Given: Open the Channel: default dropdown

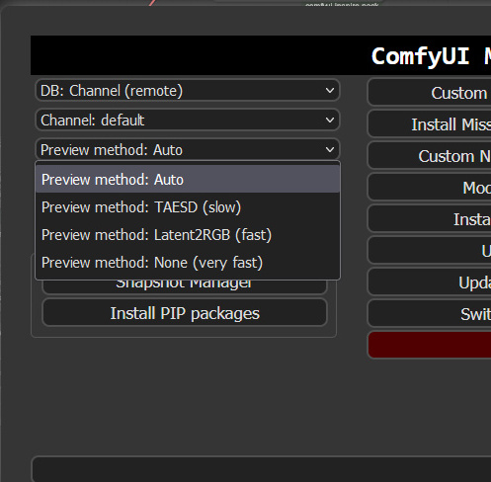Looking at the screenshot, I should [188, 120].
